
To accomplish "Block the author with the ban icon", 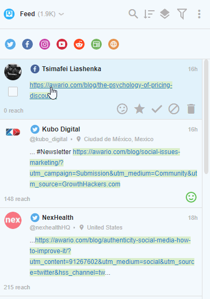I will (x=174, y=109).
